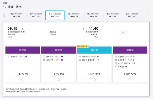Click the 隨心飛 fare header

click(x=94, y=50)
